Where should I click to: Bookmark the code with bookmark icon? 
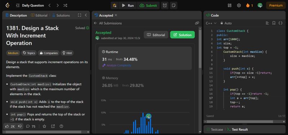tap(274, 23)
